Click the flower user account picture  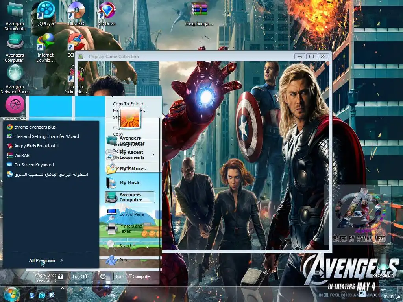coord(130,118)
